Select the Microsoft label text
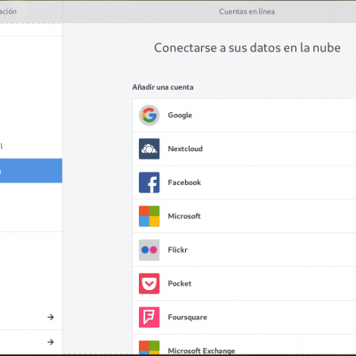The image size is (356, 356). (x=184, y=216)
